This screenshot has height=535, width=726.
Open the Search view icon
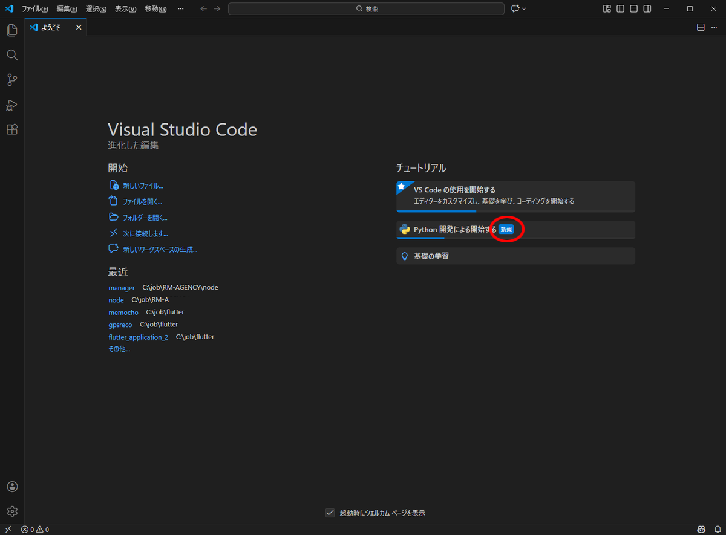[11, 55]
